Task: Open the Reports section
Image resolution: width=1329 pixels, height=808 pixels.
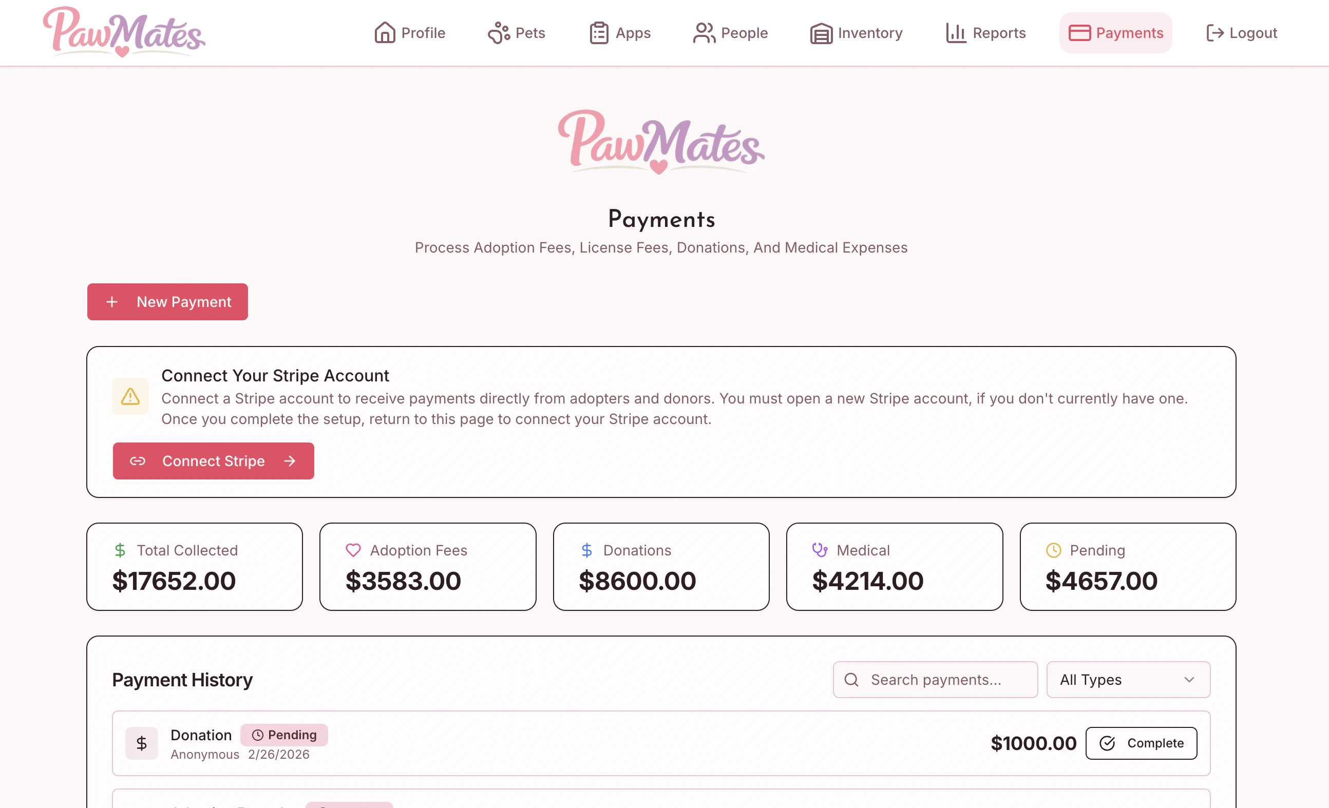Action: click(985, 33)
